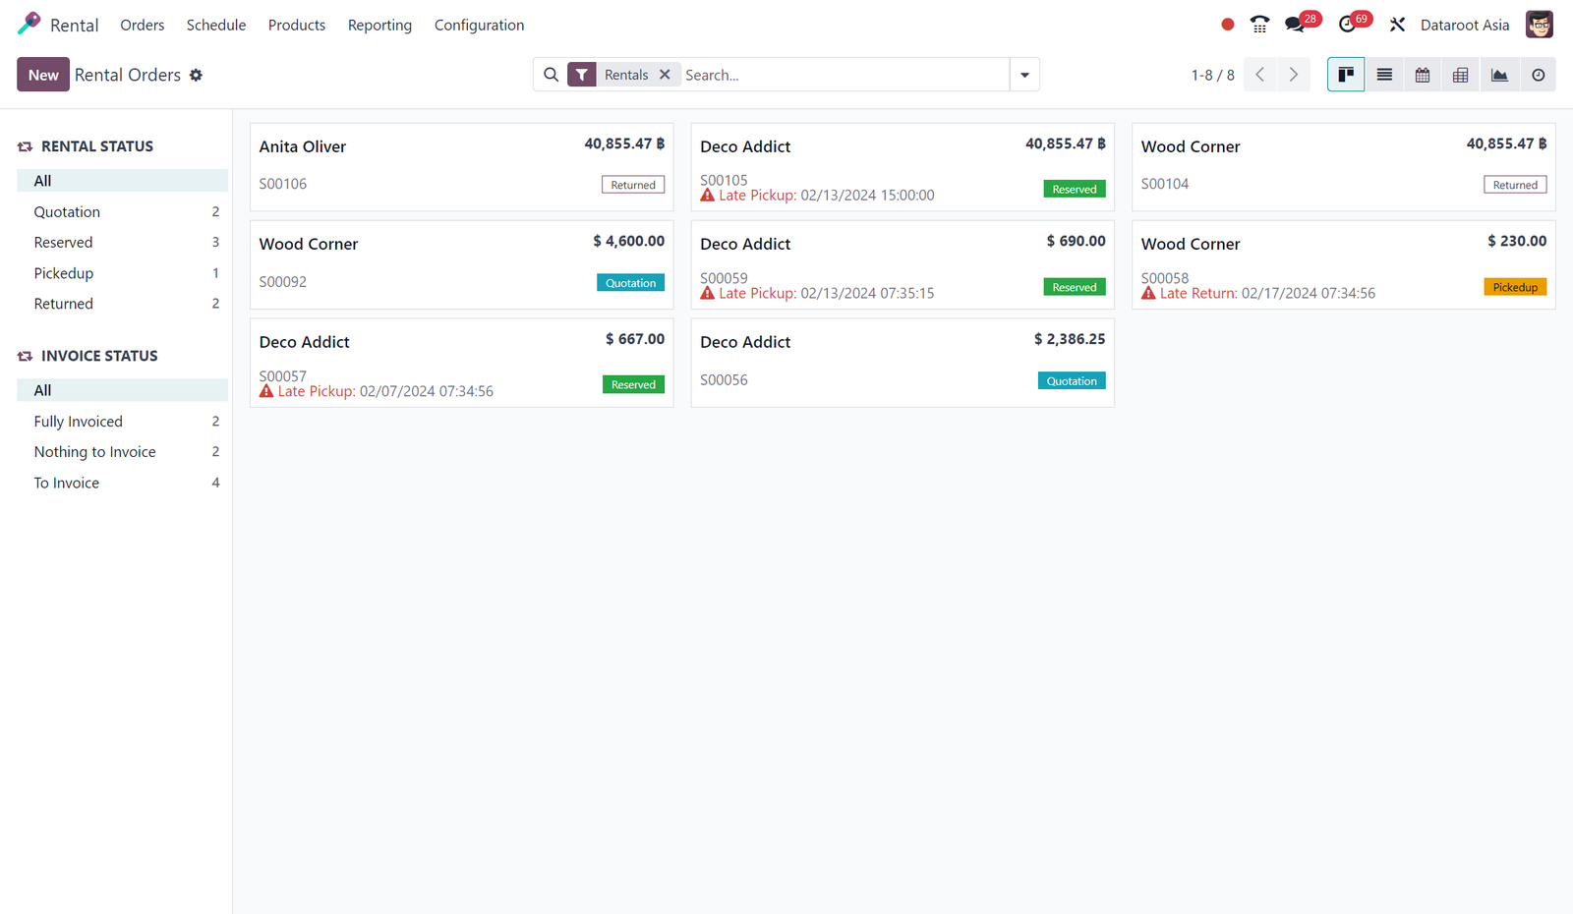Viewport: 1573px width, 914px height.
Task: Open the Wood Corner S00058 order card
Action: pyautogui.click(x=1344, y=264)
